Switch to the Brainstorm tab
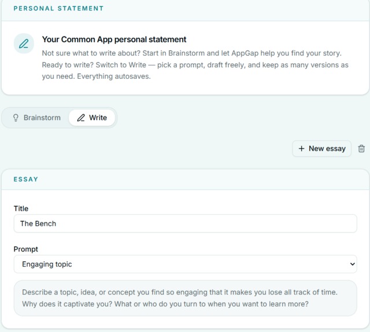The width and height of the screenshot is (370, 332). click(36, 118)
